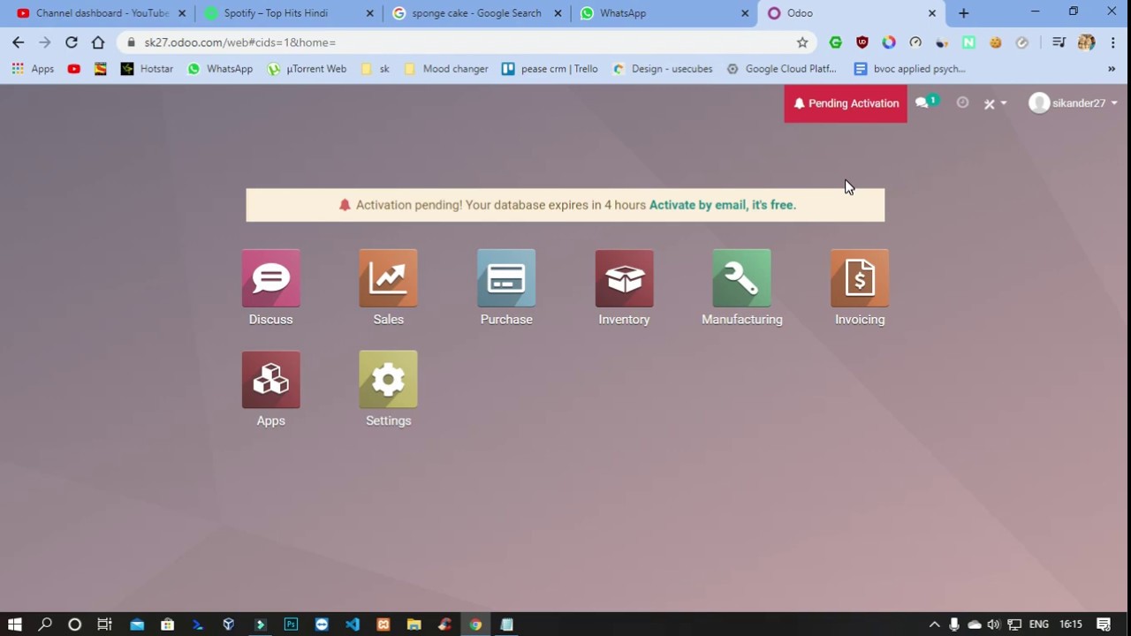Open Photoshop from the taskbar
Image resolution: width=1131 pixels, height=636 pixels.
[x=291, y=625]
